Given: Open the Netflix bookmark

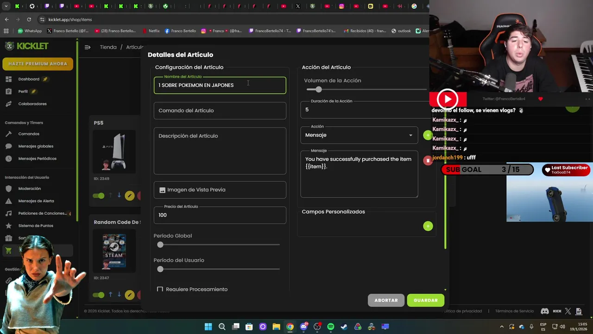Looking at the screenshot, I should pyautogui.click(x=151, y=31).
